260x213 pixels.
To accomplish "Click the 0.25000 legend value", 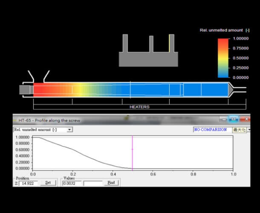I will tap(240, 68).
